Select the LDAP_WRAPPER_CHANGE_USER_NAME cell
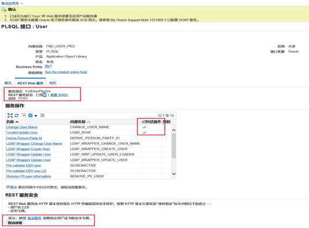 point(105,144)
